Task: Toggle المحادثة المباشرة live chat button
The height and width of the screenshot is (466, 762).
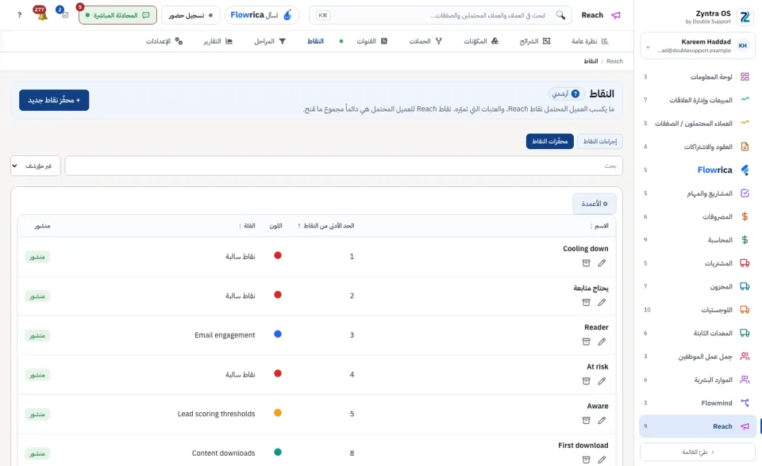Action: tap(117, 15)
